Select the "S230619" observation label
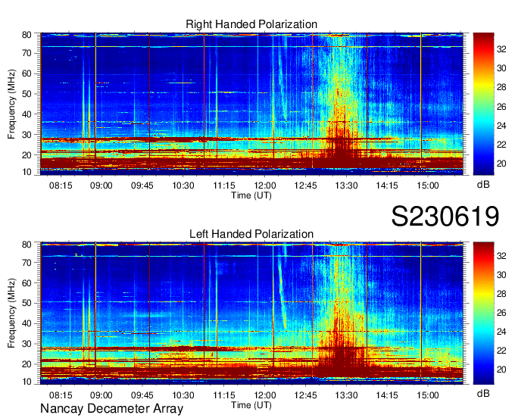This screenshot has width=515, height=418. pyautogui.click(x=445, y=216)
